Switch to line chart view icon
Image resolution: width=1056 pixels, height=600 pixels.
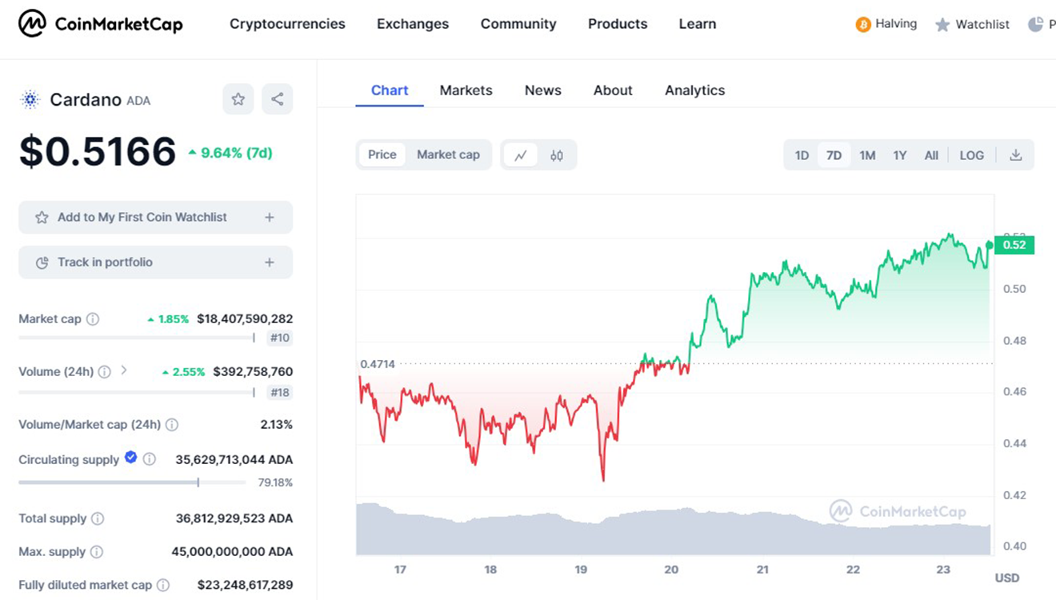(x=521, y=155)
